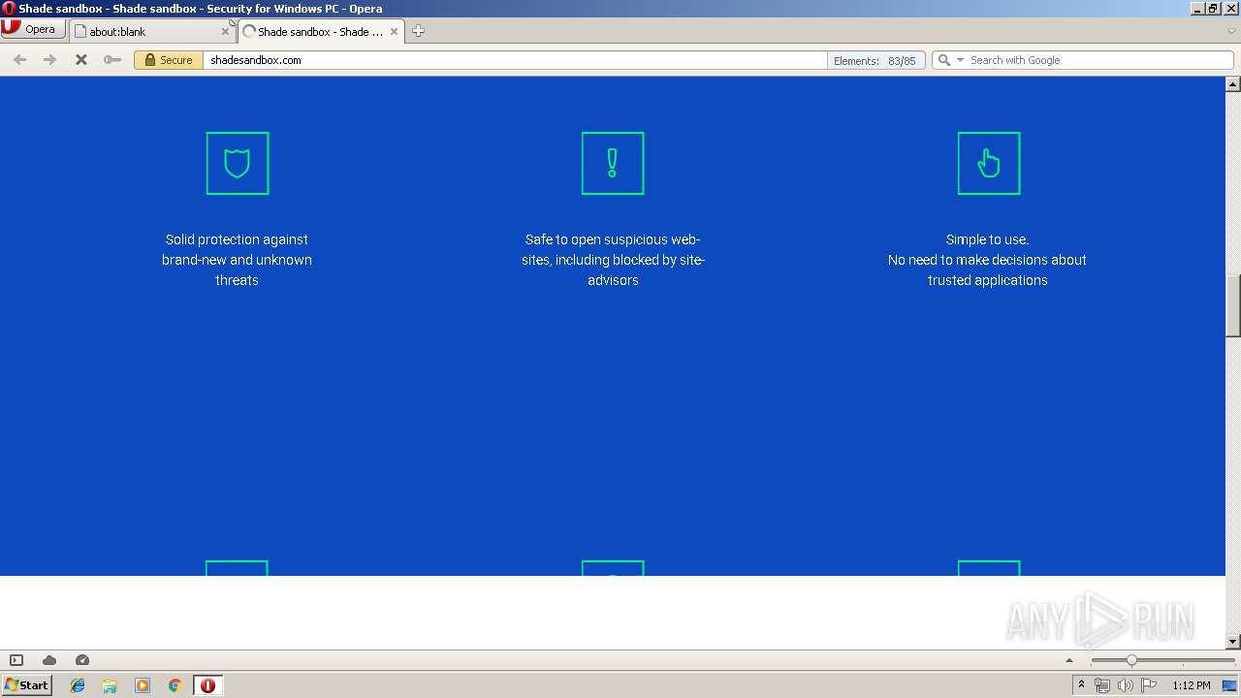The image size is (1241, 698).
Task: Stop page loading with X button
Action: pos(81,60)
